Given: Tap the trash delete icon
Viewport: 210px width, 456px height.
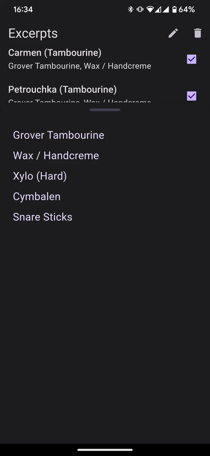Looking at the screenshot, I should (198, 33).
